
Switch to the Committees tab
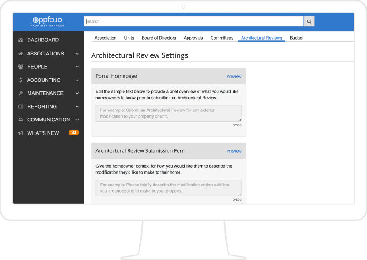pyautogui.click(x=222, y=38)
